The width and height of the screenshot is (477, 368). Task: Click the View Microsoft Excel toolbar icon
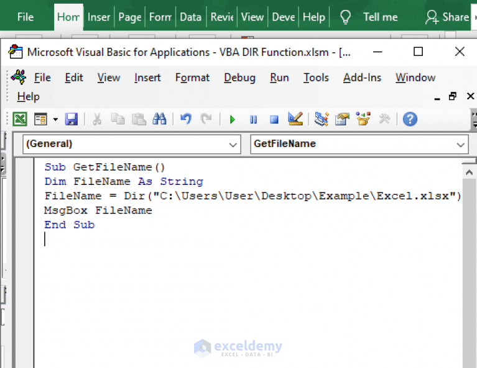[x=20, y=119]
